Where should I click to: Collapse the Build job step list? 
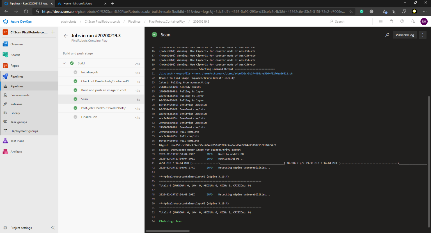[x=64, y=63]
